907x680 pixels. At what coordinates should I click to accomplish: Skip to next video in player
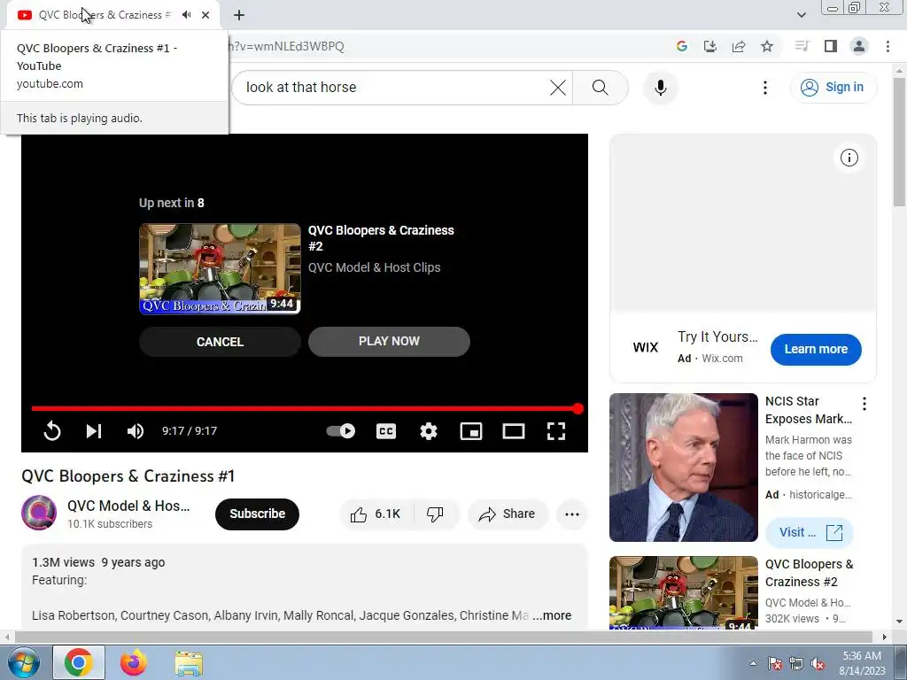coord(94,431)
